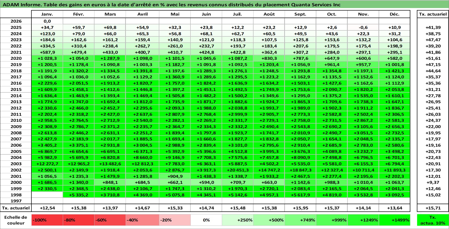Click the +12,54 Janv. actuarial rate

(x=47, y=208)
